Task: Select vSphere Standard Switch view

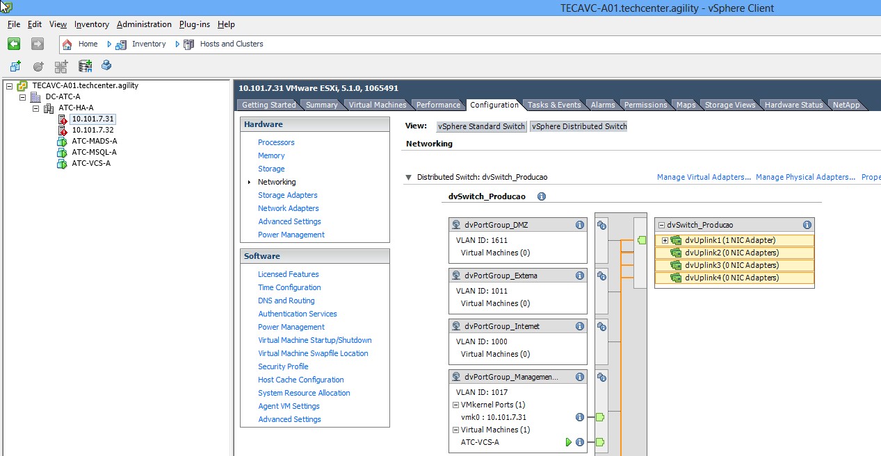Action: [480, 126]
